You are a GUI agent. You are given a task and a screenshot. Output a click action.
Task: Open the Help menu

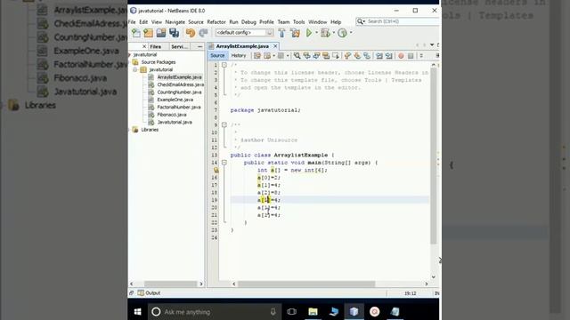(x=336, y=21)
